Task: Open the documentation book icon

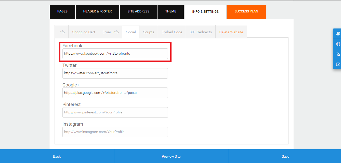Action: coord(338,33)
